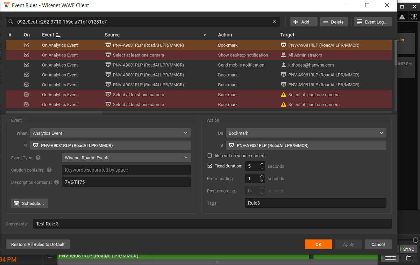Click the help icon next to Caption contains
Image resolution: width=420 pixels, height=265 pixels.
click(x=49, y=170)
